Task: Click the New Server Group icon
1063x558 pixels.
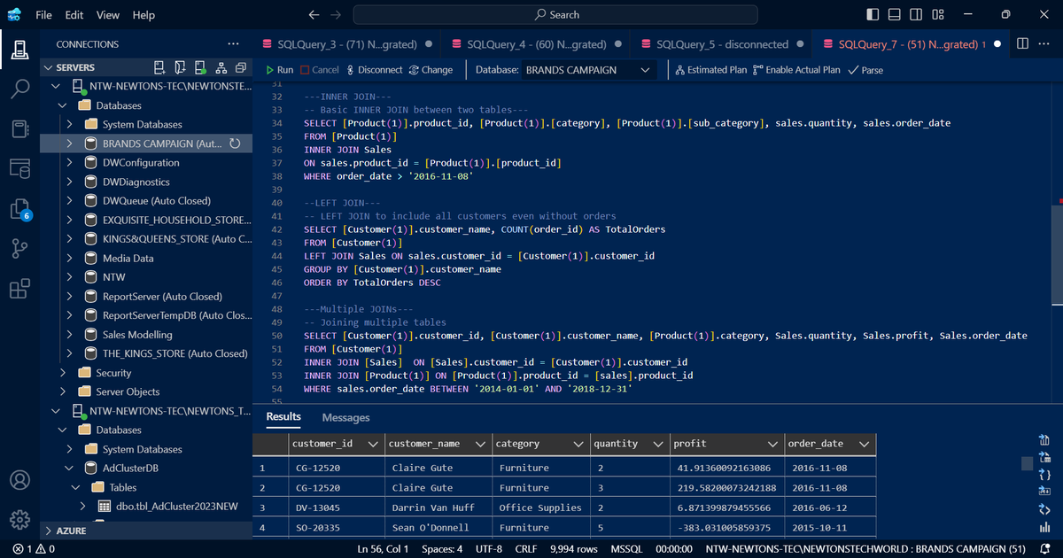Action: tap(180, 67)
